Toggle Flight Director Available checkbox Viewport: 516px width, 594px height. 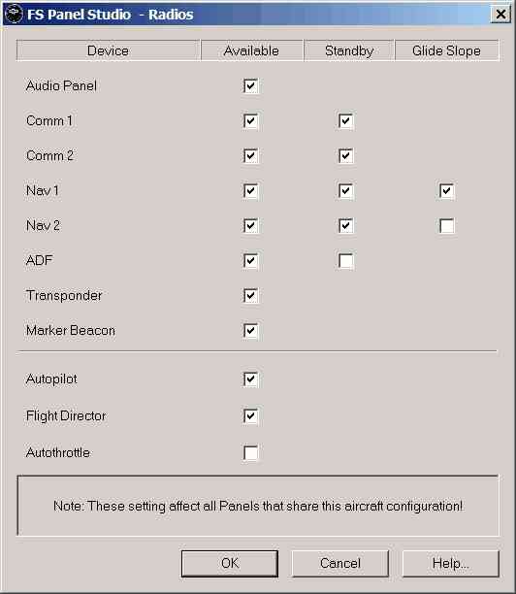pos(250,416)
